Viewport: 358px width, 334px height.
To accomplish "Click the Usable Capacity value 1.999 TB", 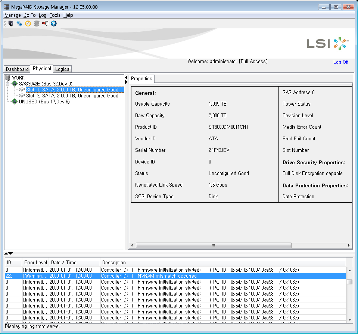I will point(217,104).
